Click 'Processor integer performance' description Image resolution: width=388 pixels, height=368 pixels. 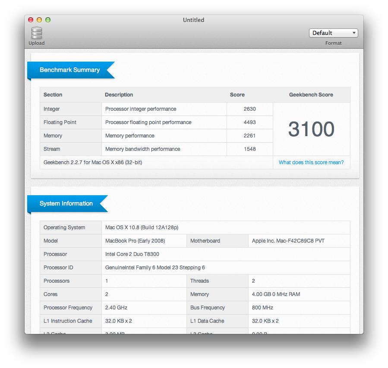click(x=141, y=109)
